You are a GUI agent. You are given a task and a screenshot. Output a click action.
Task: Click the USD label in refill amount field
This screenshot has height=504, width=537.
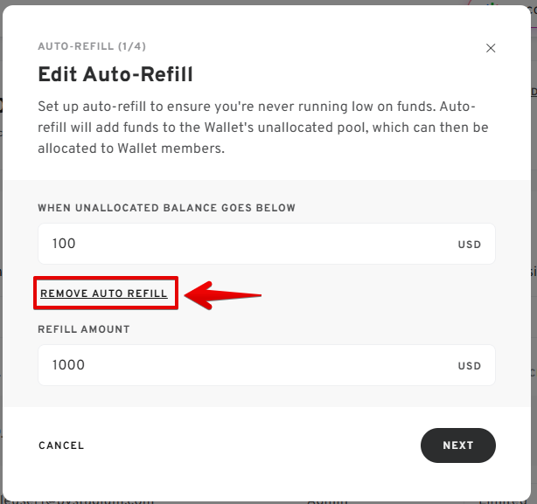click(470, 366)
